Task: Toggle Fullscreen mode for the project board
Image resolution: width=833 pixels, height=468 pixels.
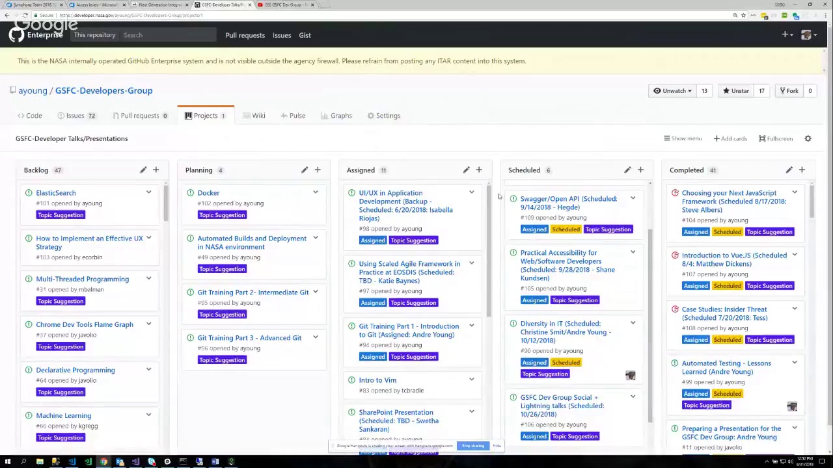Action: (x=775, y=138)
